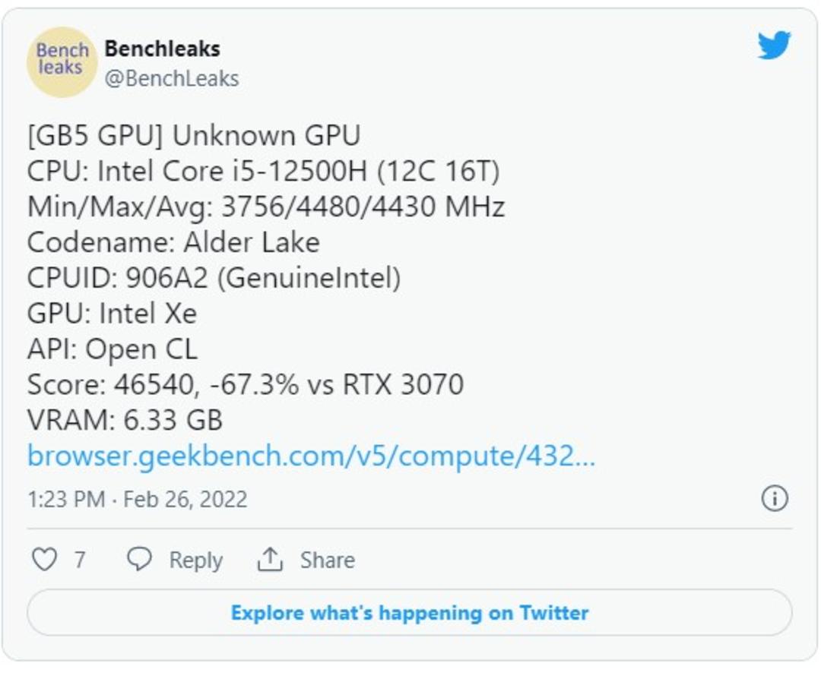Open the @BenchLeaks handle link
This screenshot has height=685, width=821.
click(x=172, y=78)
